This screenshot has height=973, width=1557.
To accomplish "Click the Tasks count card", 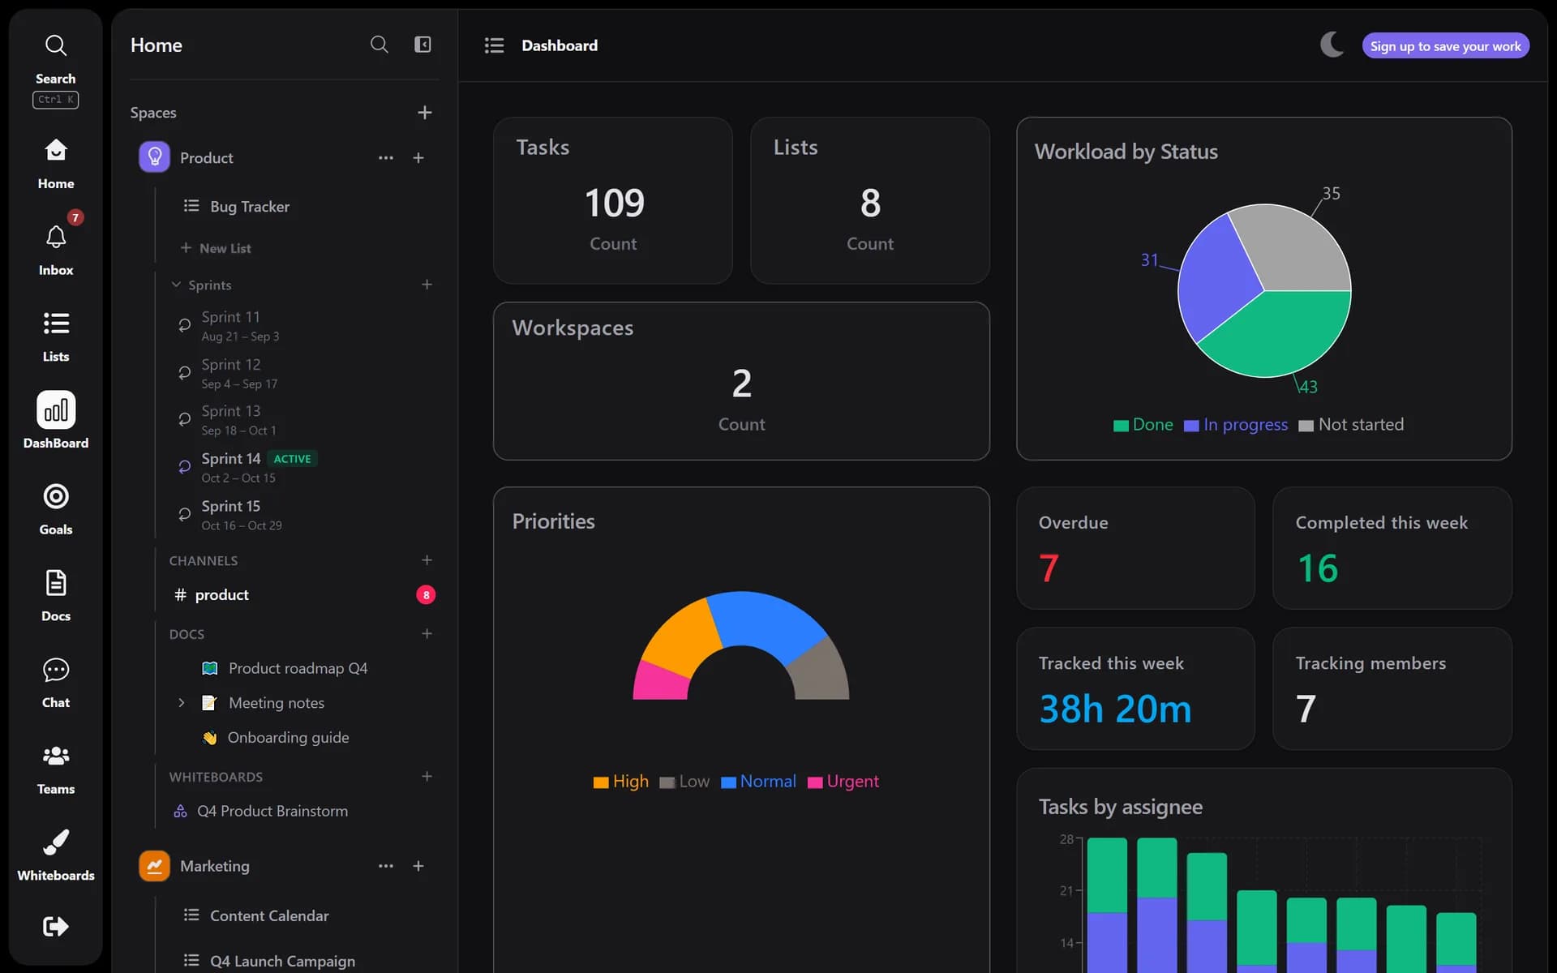I will (x=613, y=200).
